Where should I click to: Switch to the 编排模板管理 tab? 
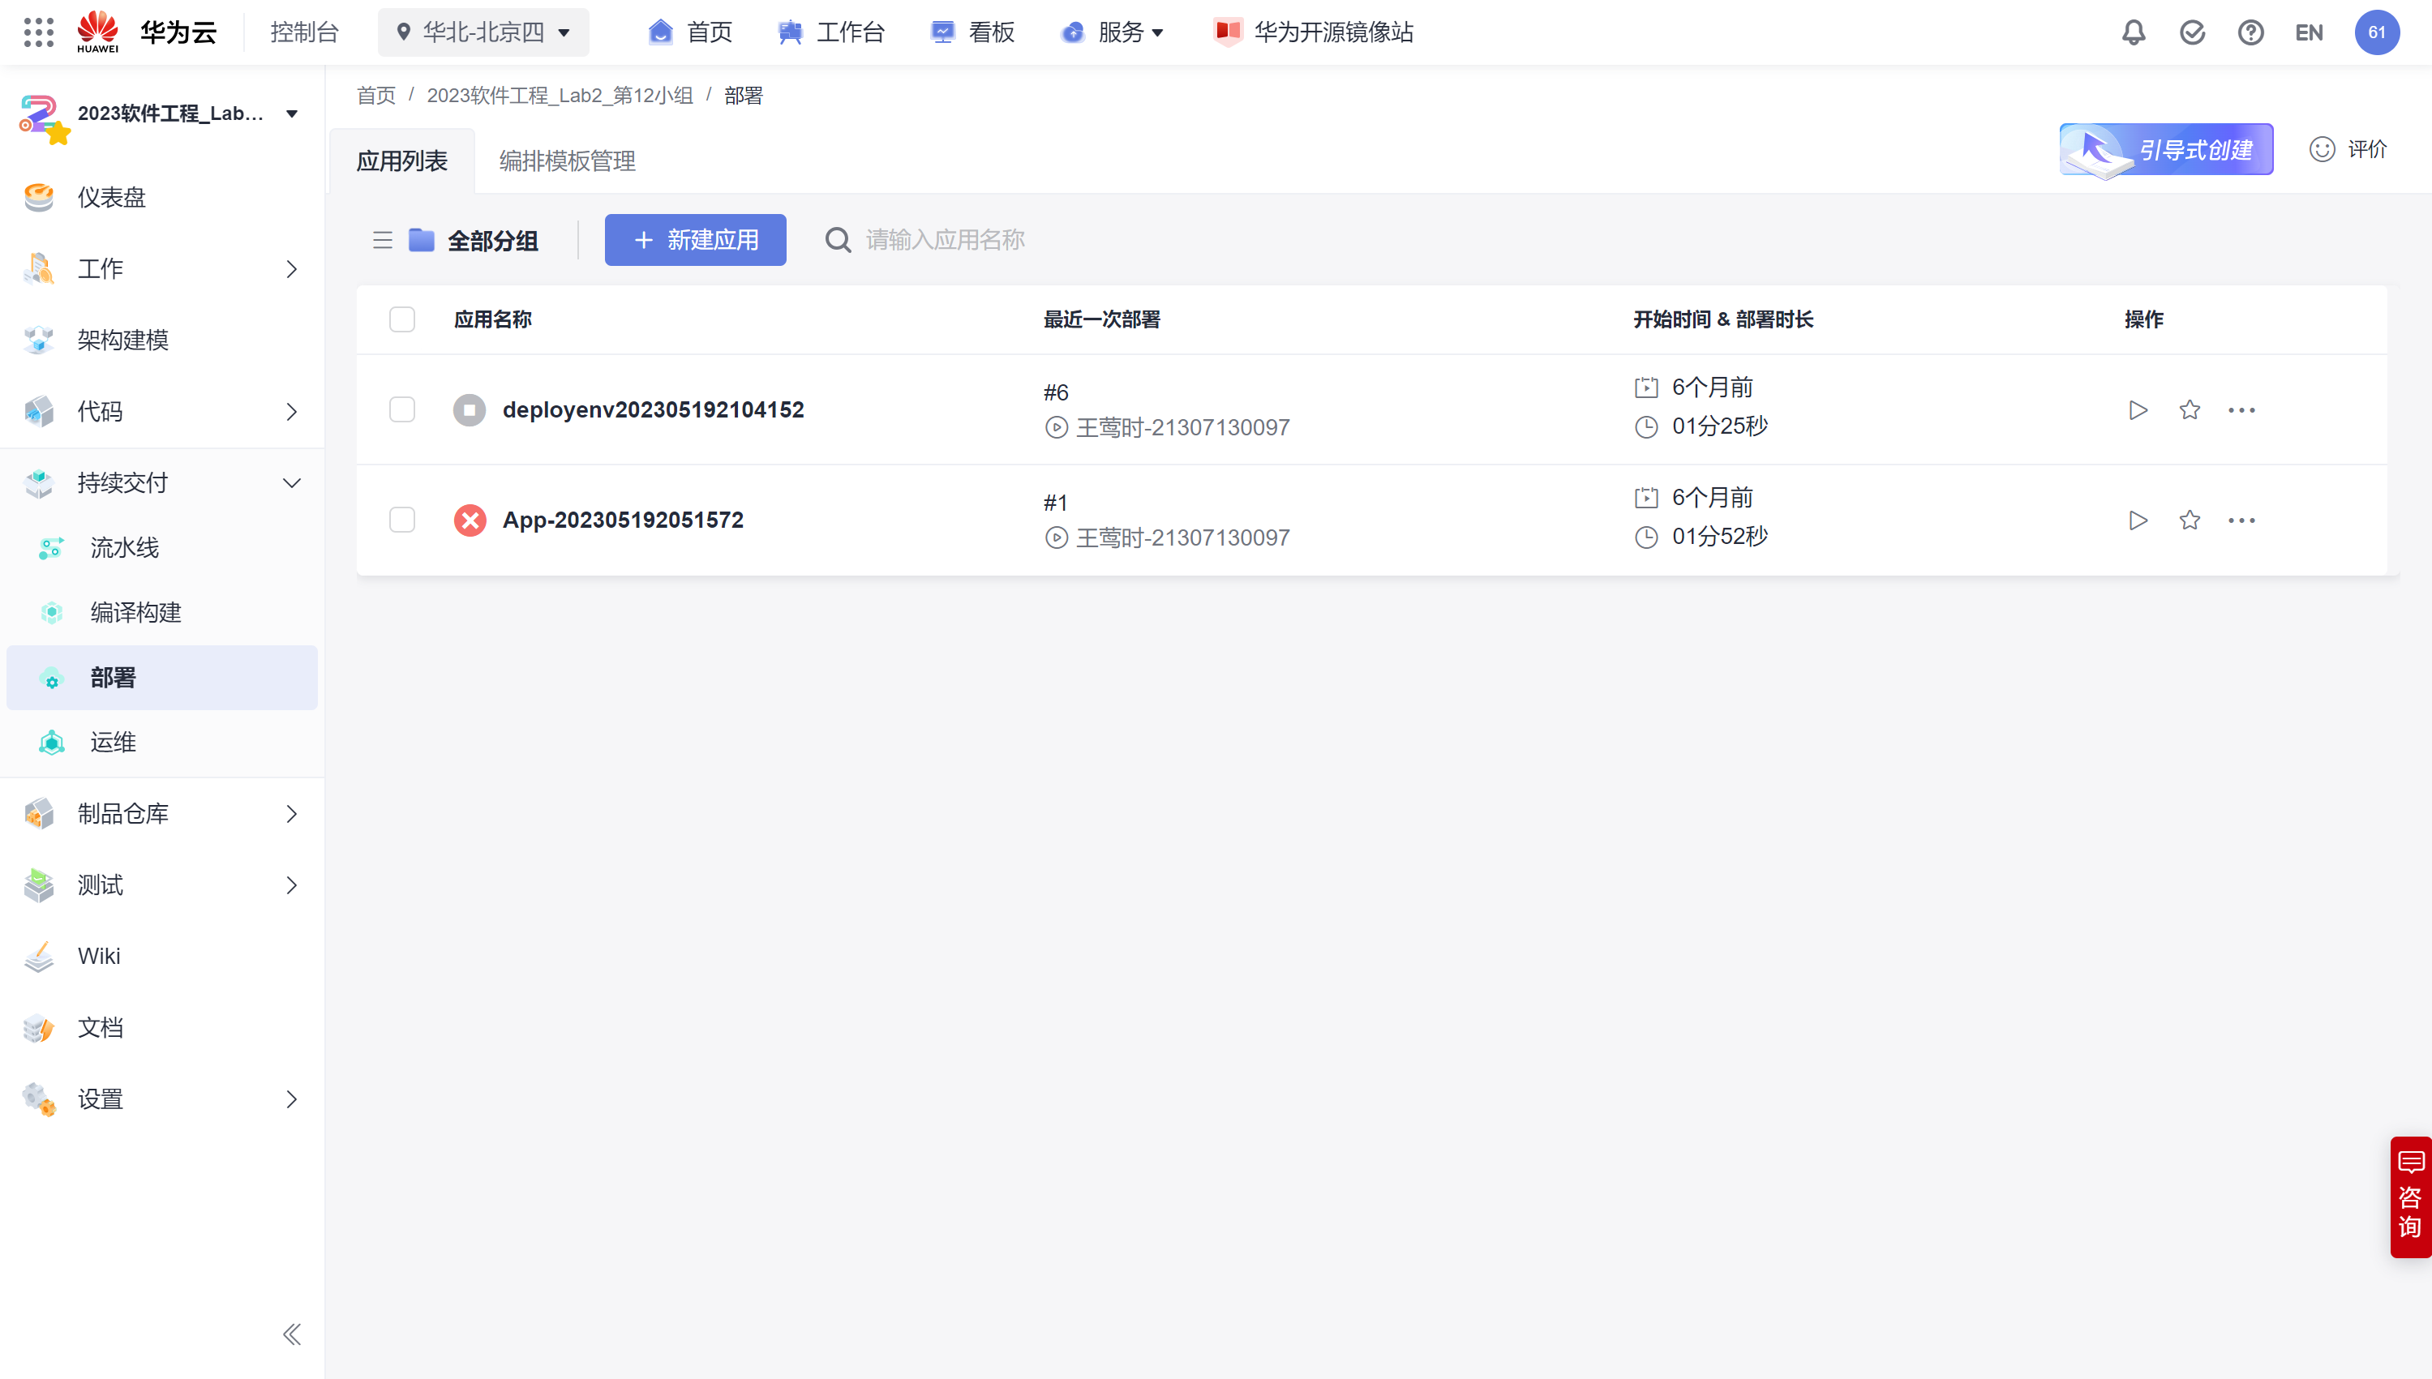pyautogui.click(x=567, y=161)
